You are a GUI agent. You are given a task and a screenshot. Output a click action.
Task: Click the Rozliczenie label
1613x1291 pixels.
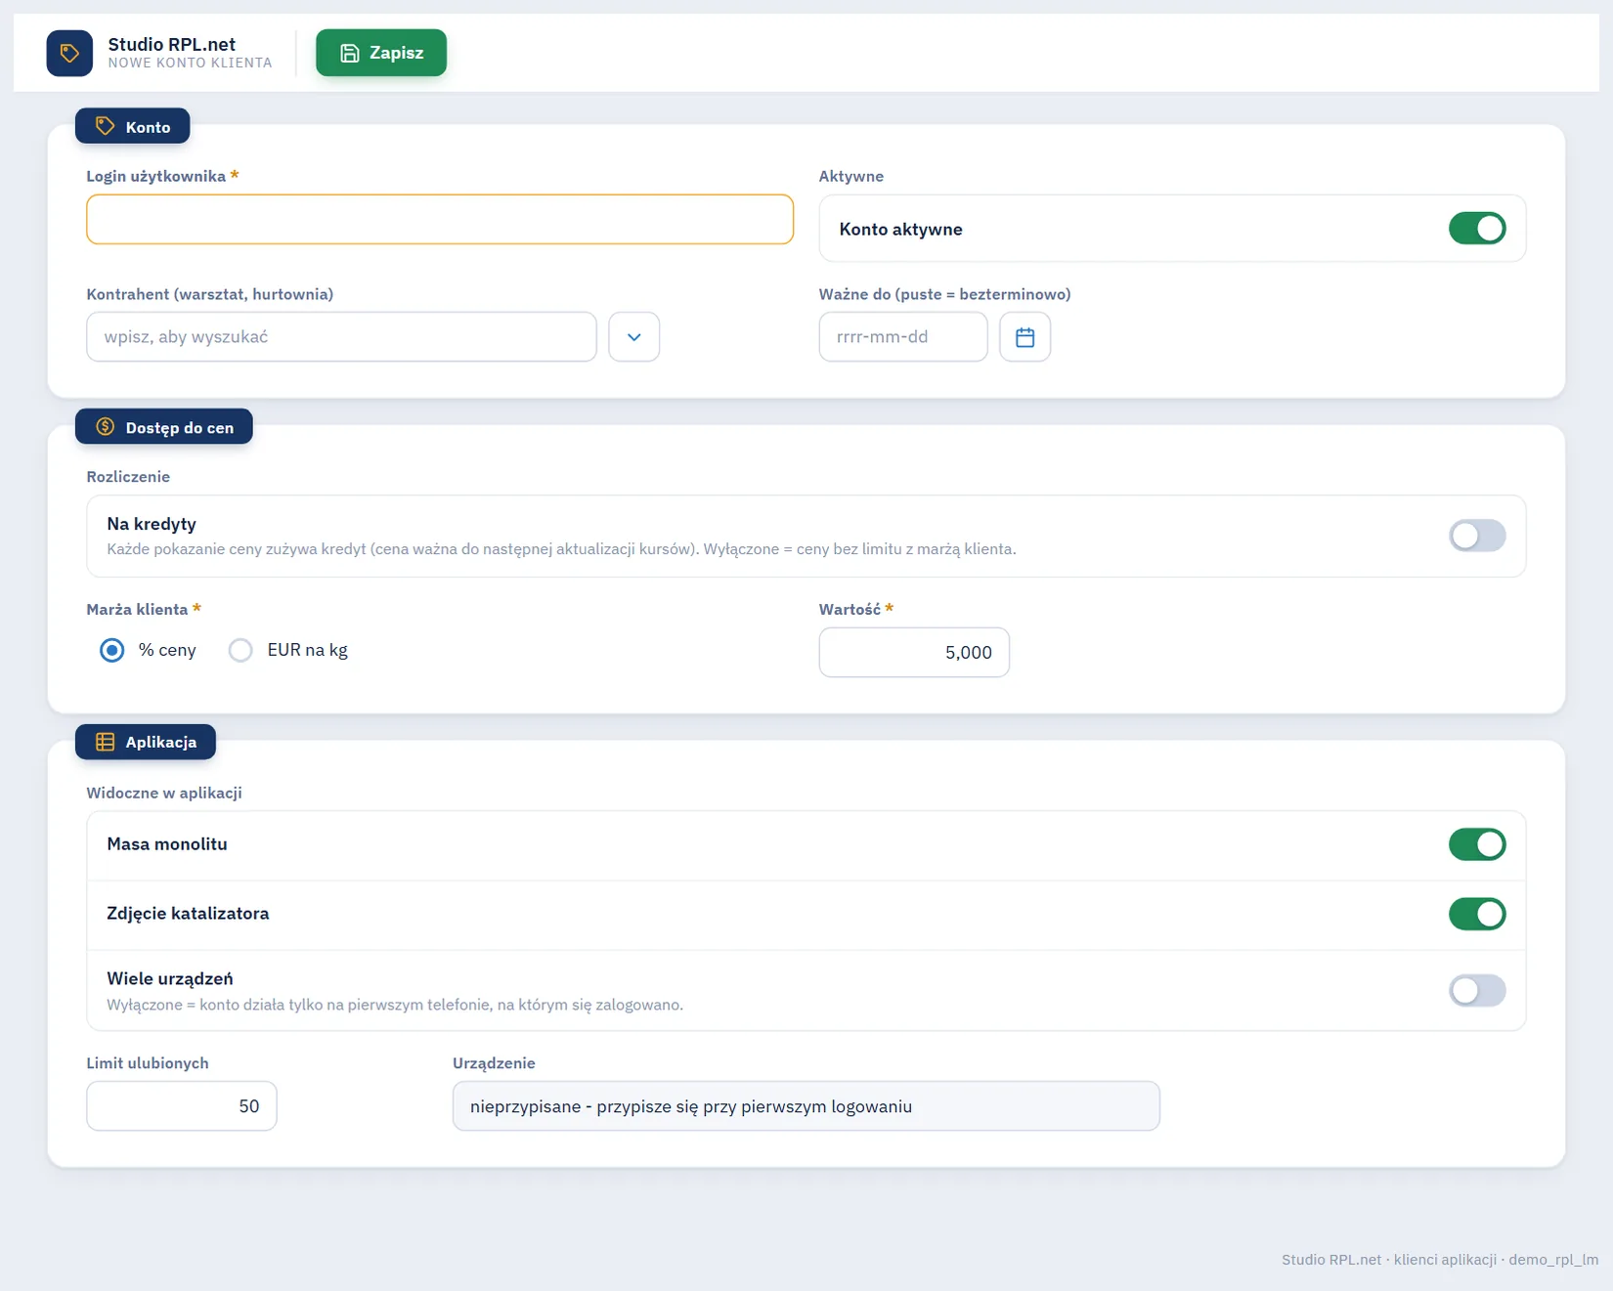click(128, 477)
